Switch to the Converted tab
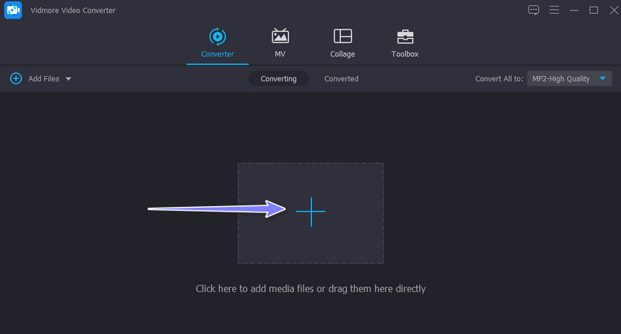 [341, 78]
